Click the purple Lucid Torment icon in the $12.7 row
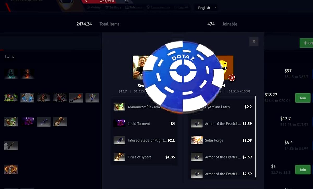 [x=27, y=122]
